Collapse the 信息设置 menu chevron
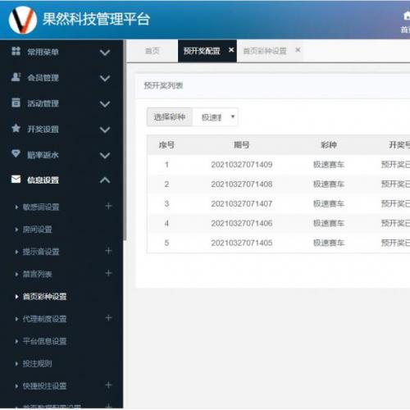This screenshot has height=410, width=410. [105, 180]
